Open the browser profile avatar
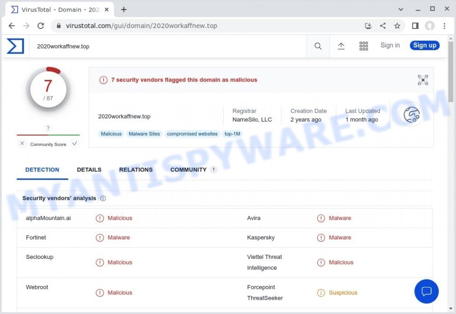Viewport: 456px width, 314px height. click(x=429, y=26)
